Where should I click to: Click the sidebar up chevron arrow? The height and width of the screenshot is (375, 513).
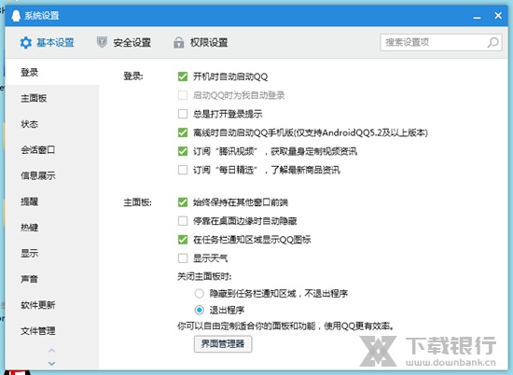[51, 351]
